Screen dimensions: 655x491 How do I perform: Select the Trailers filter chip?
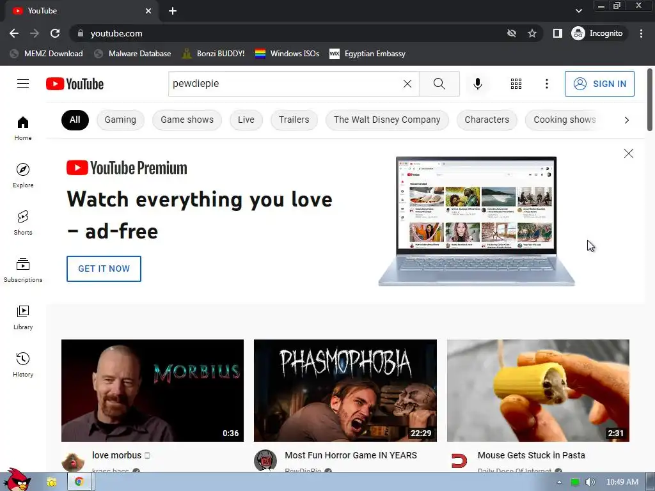[x=294, y=120]
